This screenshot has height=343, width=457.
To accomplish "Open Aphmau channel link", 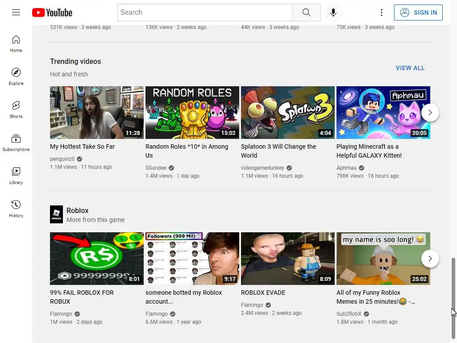I will tap(346, 168).
